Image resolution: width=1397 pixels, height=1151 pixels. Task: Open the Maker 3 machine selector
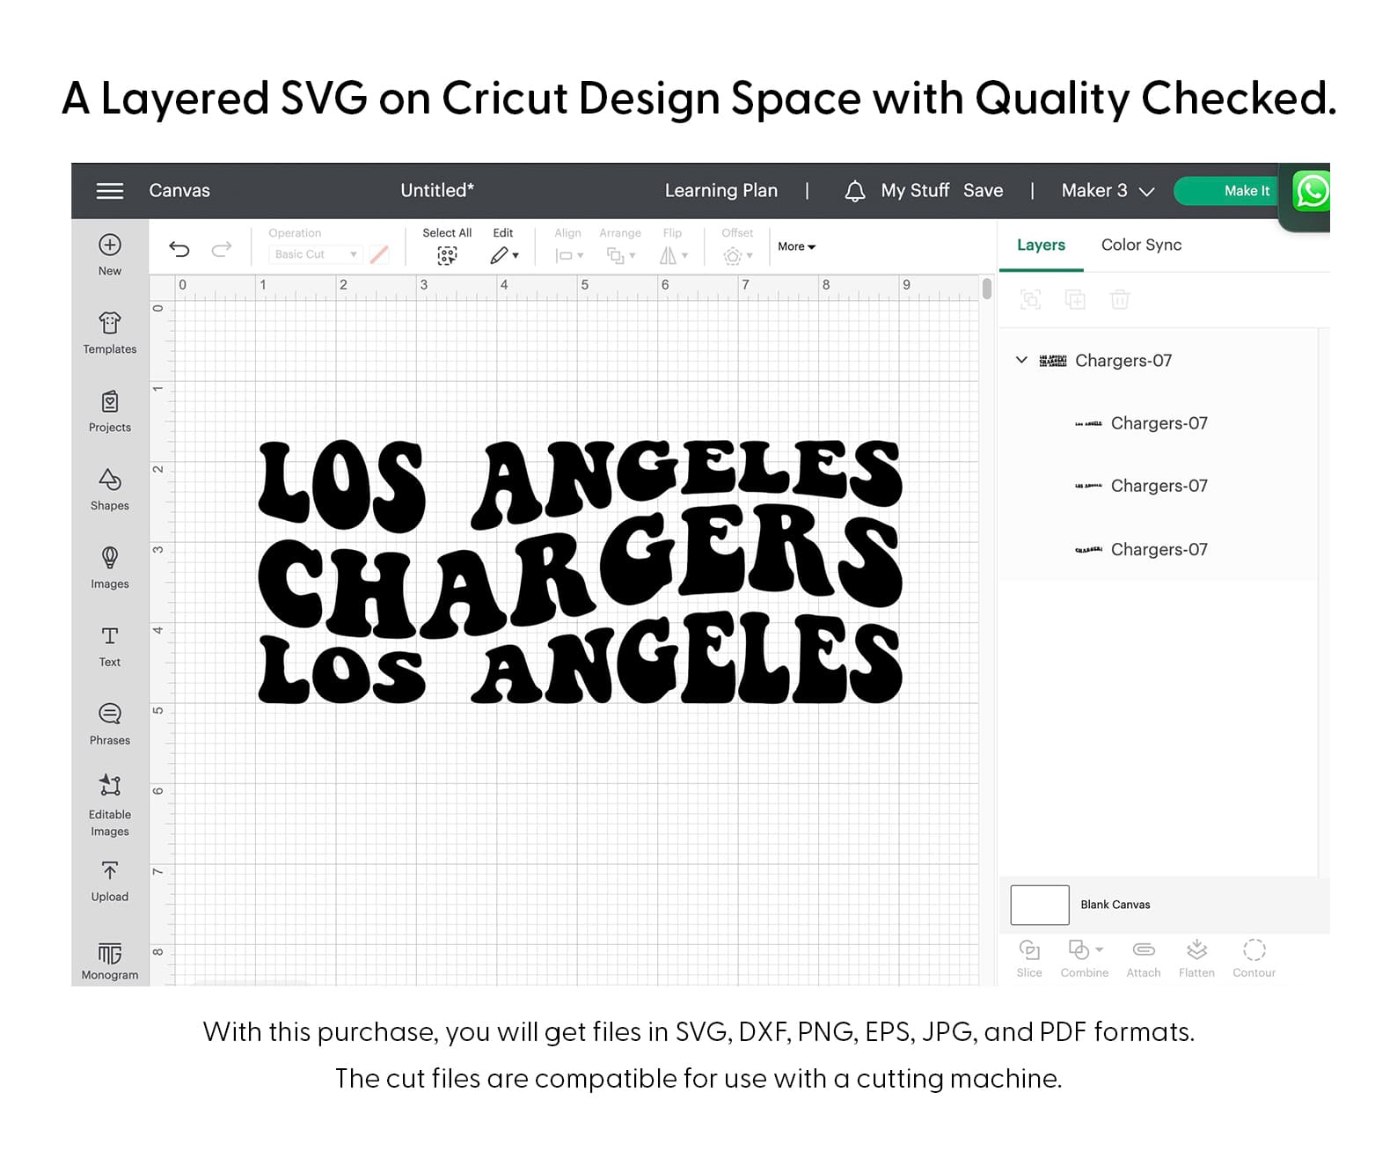(1108, 191)
